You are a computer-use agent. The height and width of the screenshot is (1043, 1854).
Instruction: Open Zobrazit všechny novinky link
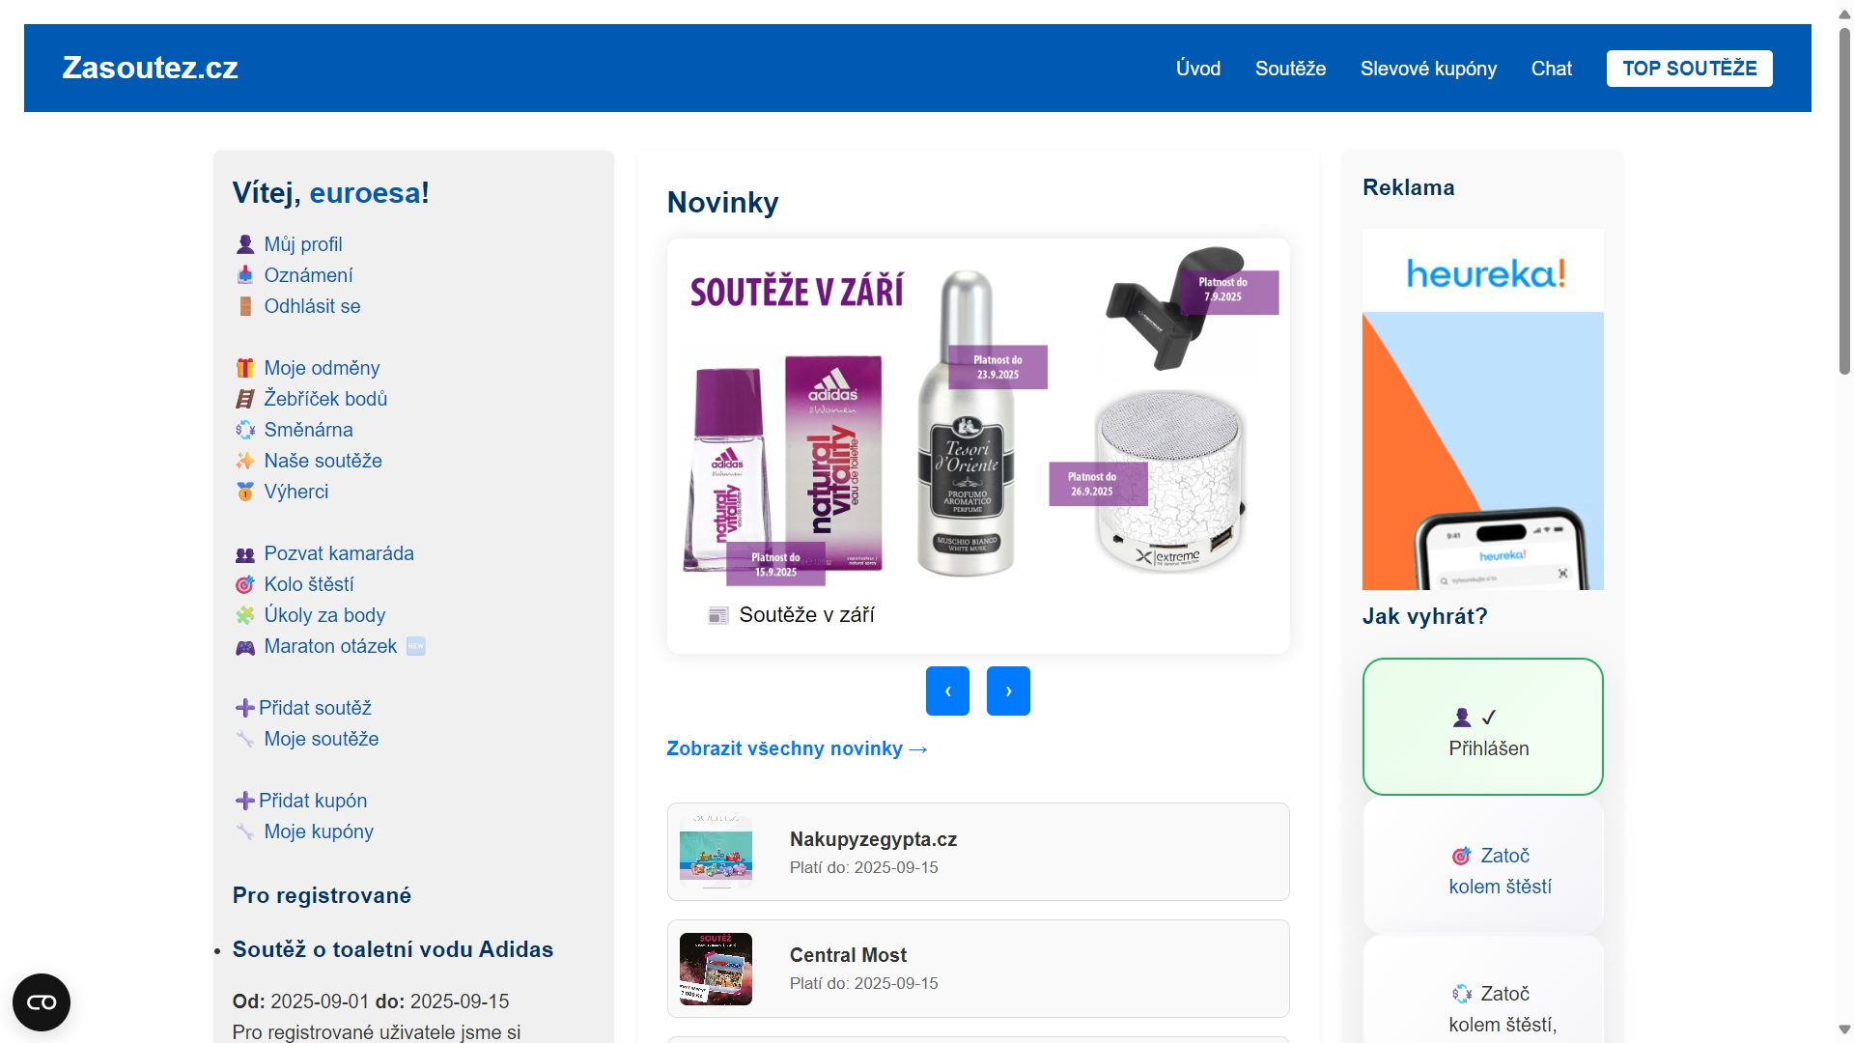[x=797, y=748]
